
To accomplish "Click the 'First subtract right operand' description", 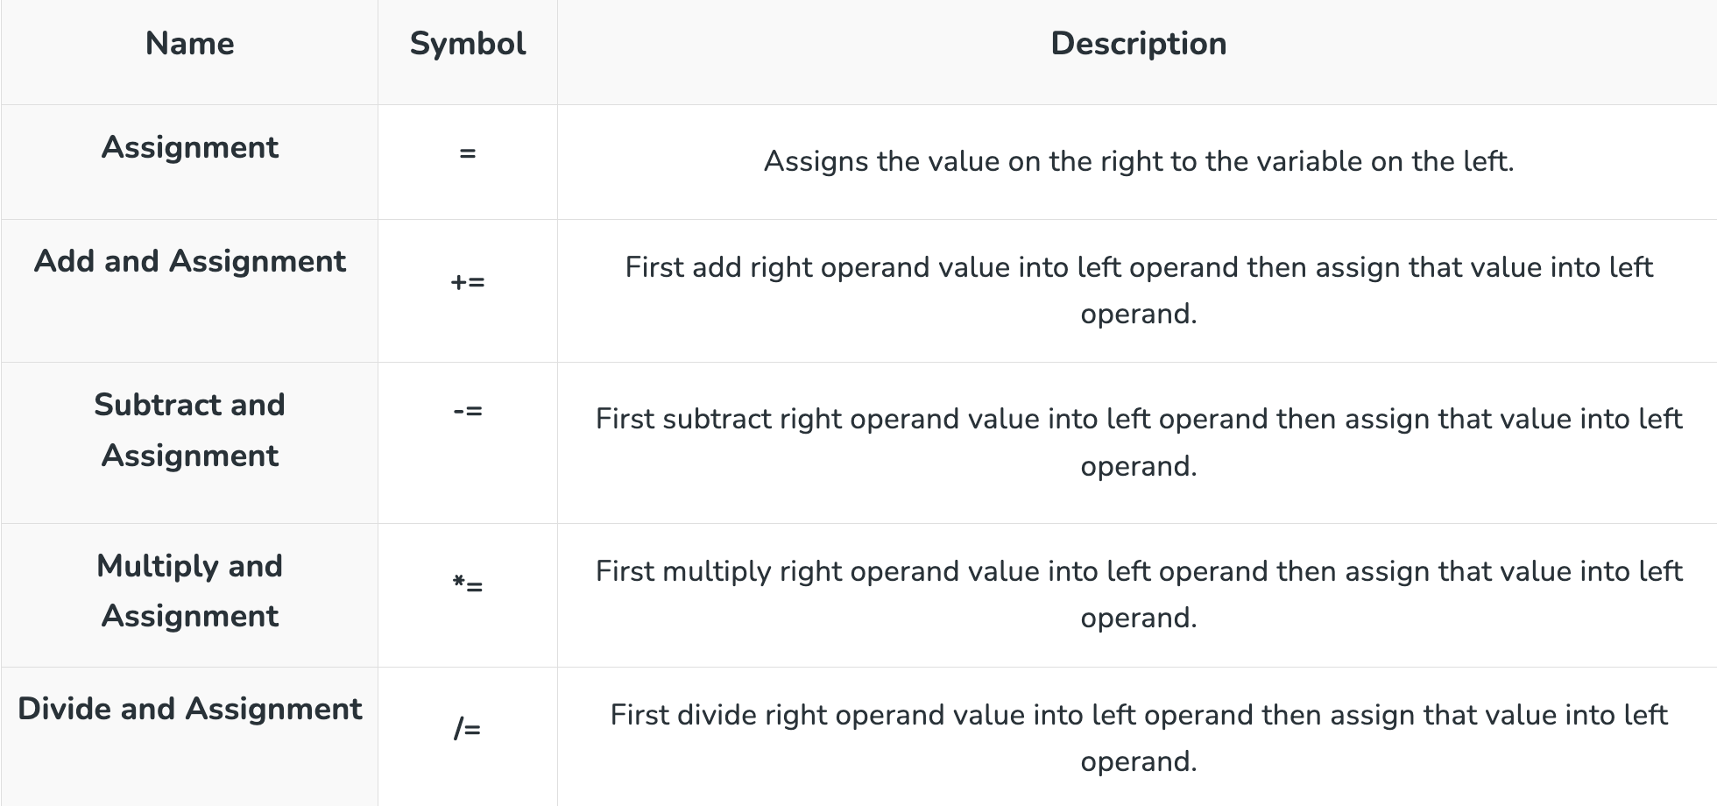I will (x=1138, y=442).
